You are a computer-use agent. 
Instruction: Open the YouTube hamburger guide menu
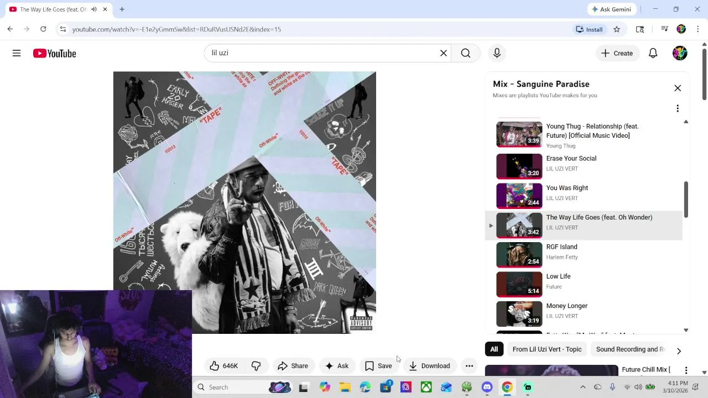(17, 53)
